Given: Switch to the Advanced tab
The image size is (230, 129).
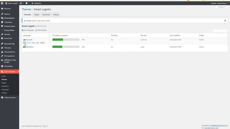Looking at the screenshot, I should coord(46,15).
